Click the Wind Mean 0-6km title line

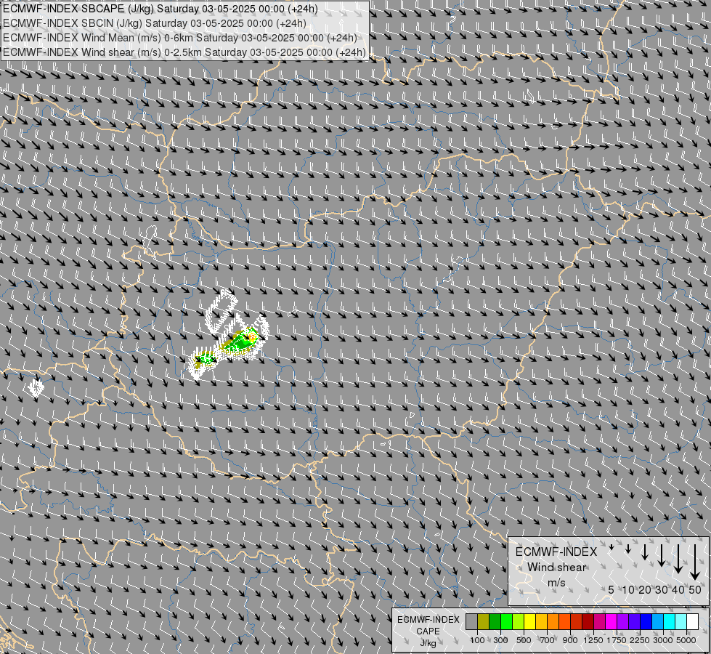(179, 38)
